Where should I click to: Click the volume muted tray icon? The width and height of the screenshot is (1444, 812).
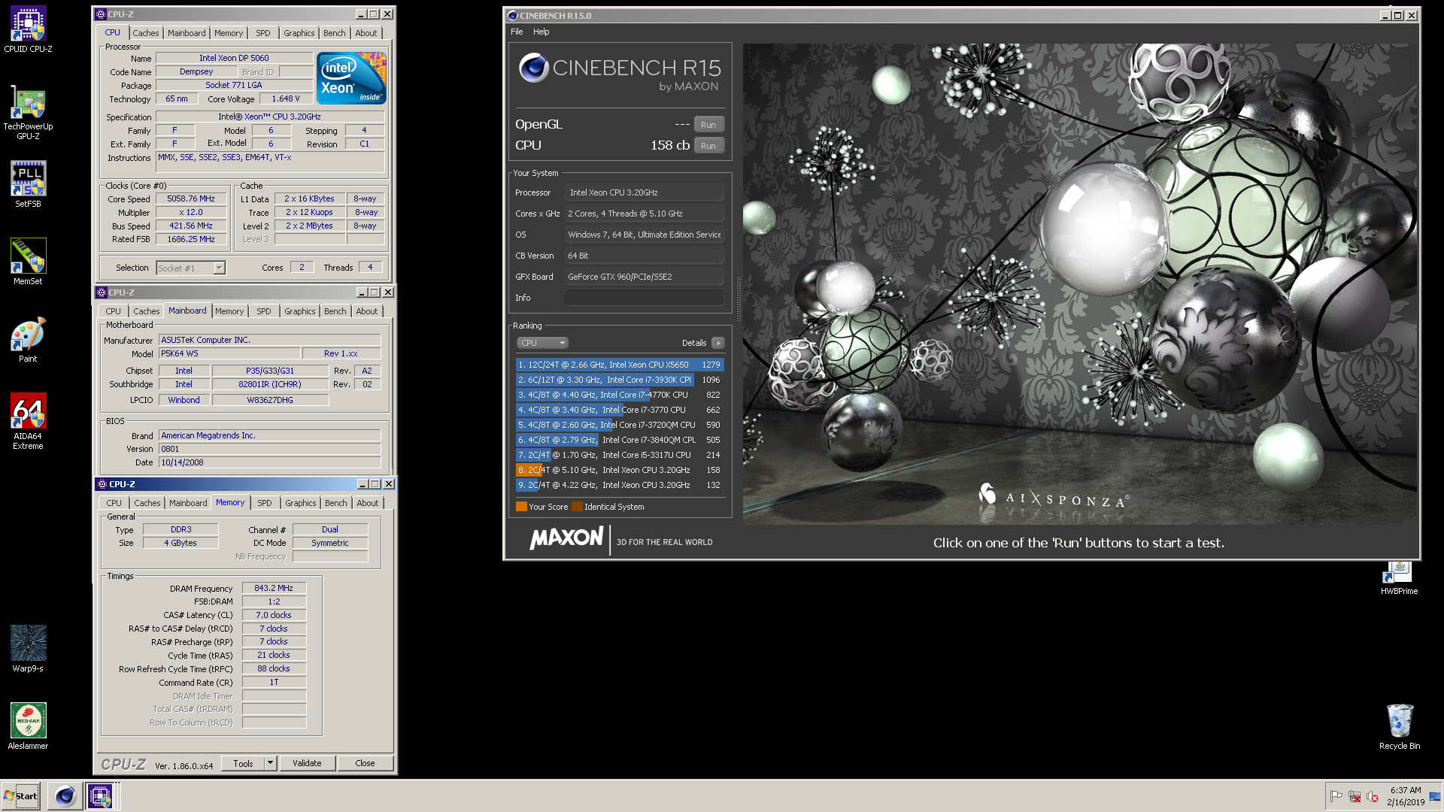[1372, 796]
